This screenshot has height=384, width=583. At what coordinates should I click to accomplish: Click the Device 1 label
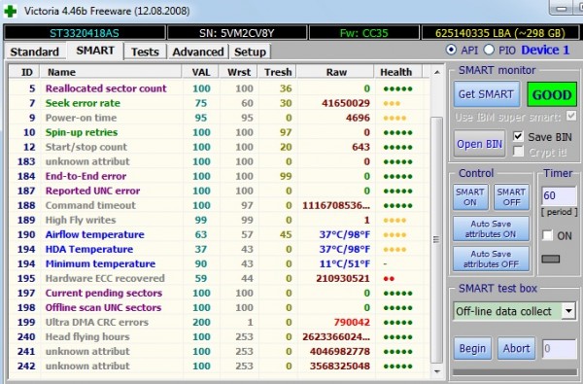pyautogui.click(x=545, y=50)
